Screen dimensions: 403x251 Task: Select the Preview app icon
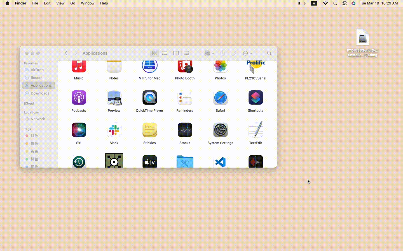tap(114, 98)
